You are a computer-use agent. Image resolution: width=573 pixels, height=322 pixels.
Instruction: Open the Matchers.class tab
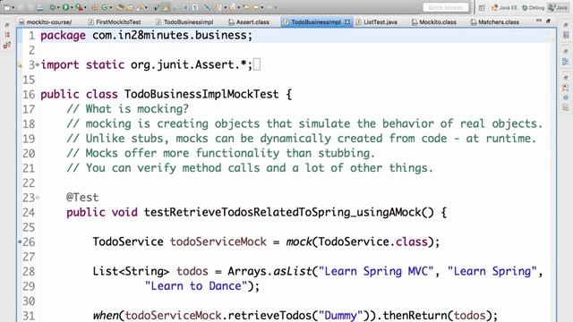[x=494, y=21]
